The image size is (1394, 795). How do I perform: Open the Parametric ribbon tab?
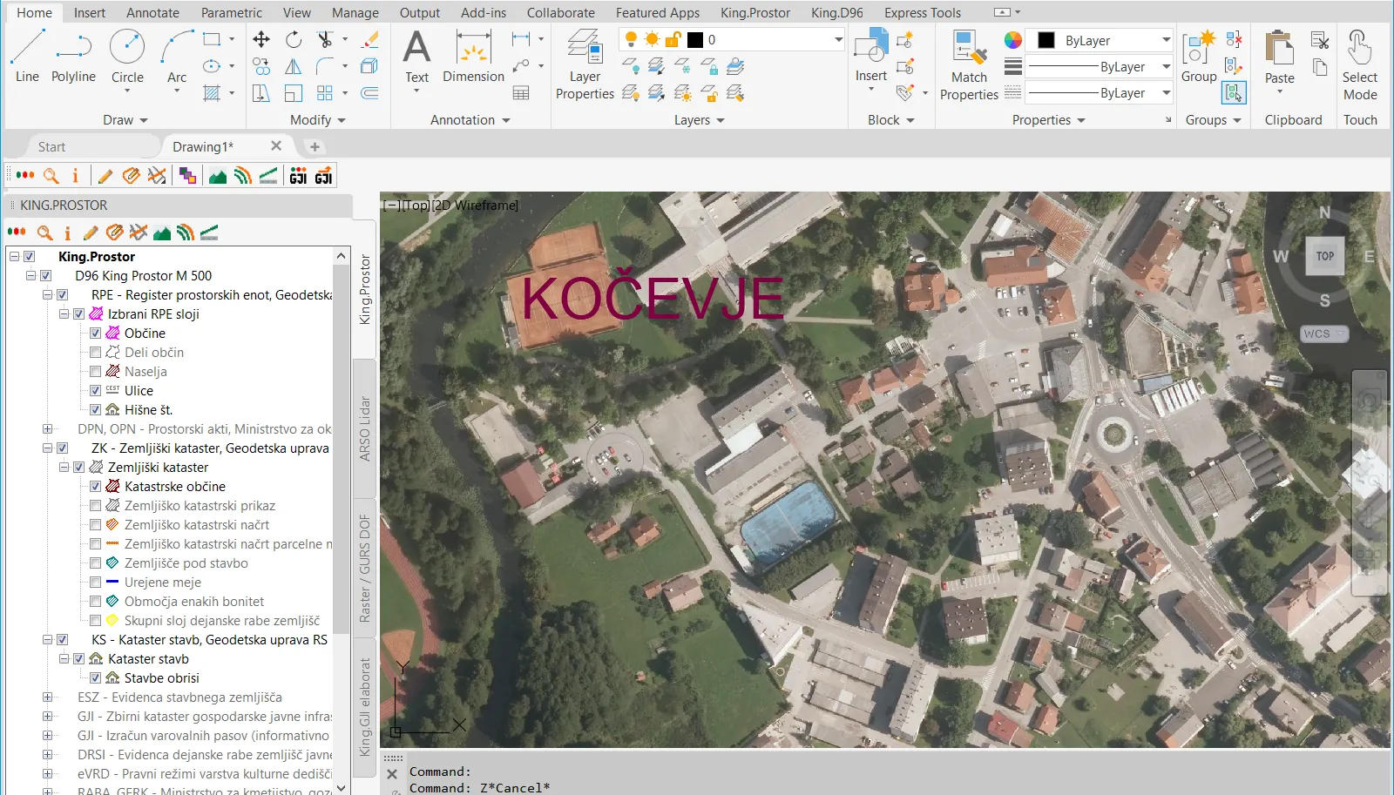click(x=231, y=13)
